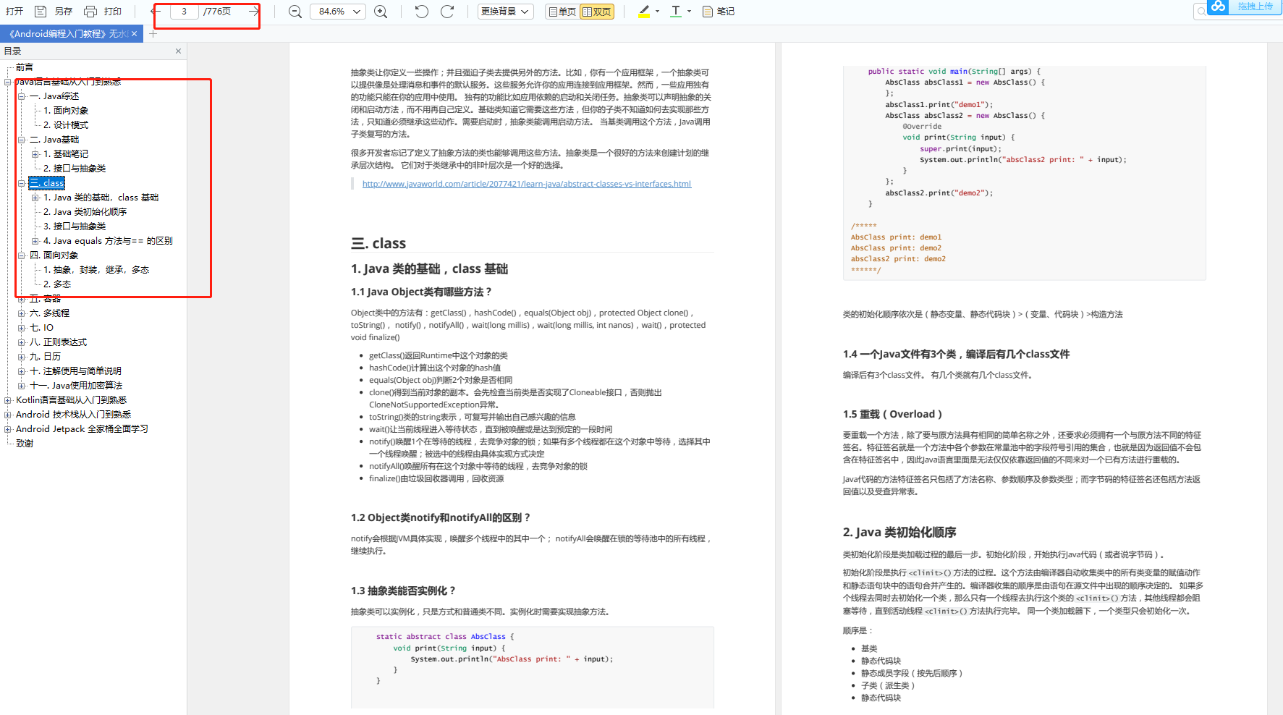Expand the 1. 基础笔记 tree node
Viewport: 1283px width, 715px height.
(x=35, y=154)
